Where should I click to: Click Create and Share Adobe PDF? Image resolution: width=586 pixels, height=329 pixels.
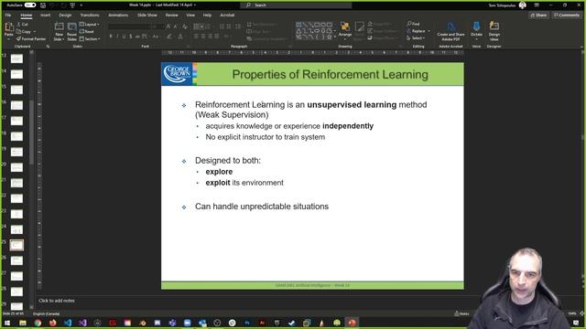(450, 31)
